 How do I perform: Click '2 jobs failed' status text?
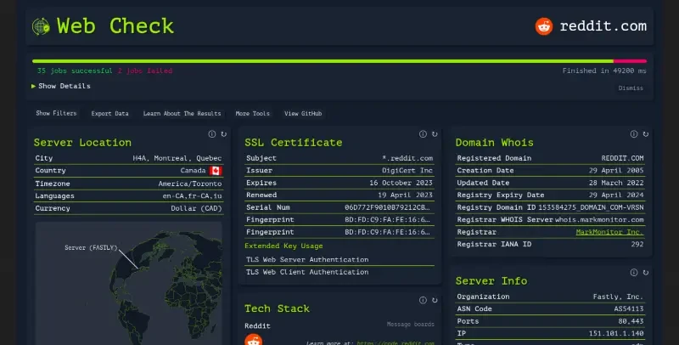tap(145, 71)
